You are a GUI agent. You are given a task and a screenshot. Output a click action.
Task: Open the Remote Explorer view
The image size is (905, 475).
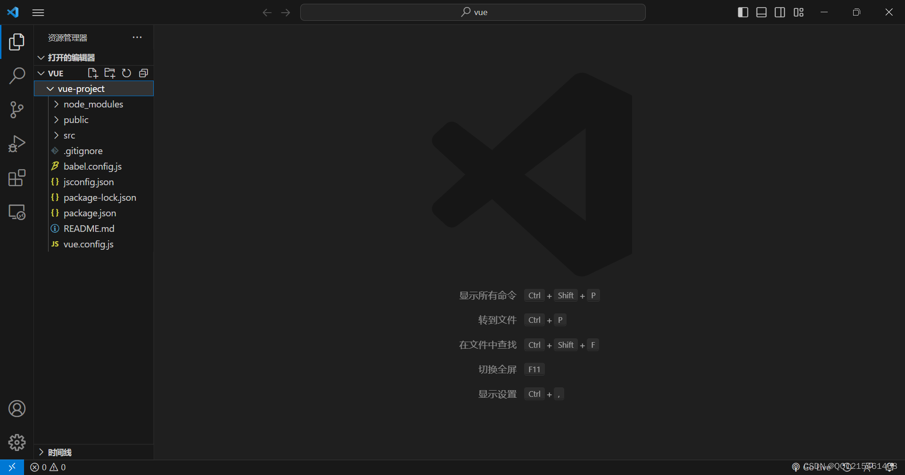(x=17, y=212)
